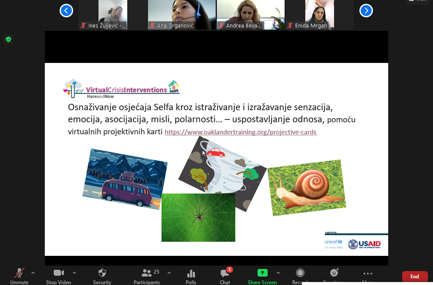Show next participants with right arrow

pos(366,11)
